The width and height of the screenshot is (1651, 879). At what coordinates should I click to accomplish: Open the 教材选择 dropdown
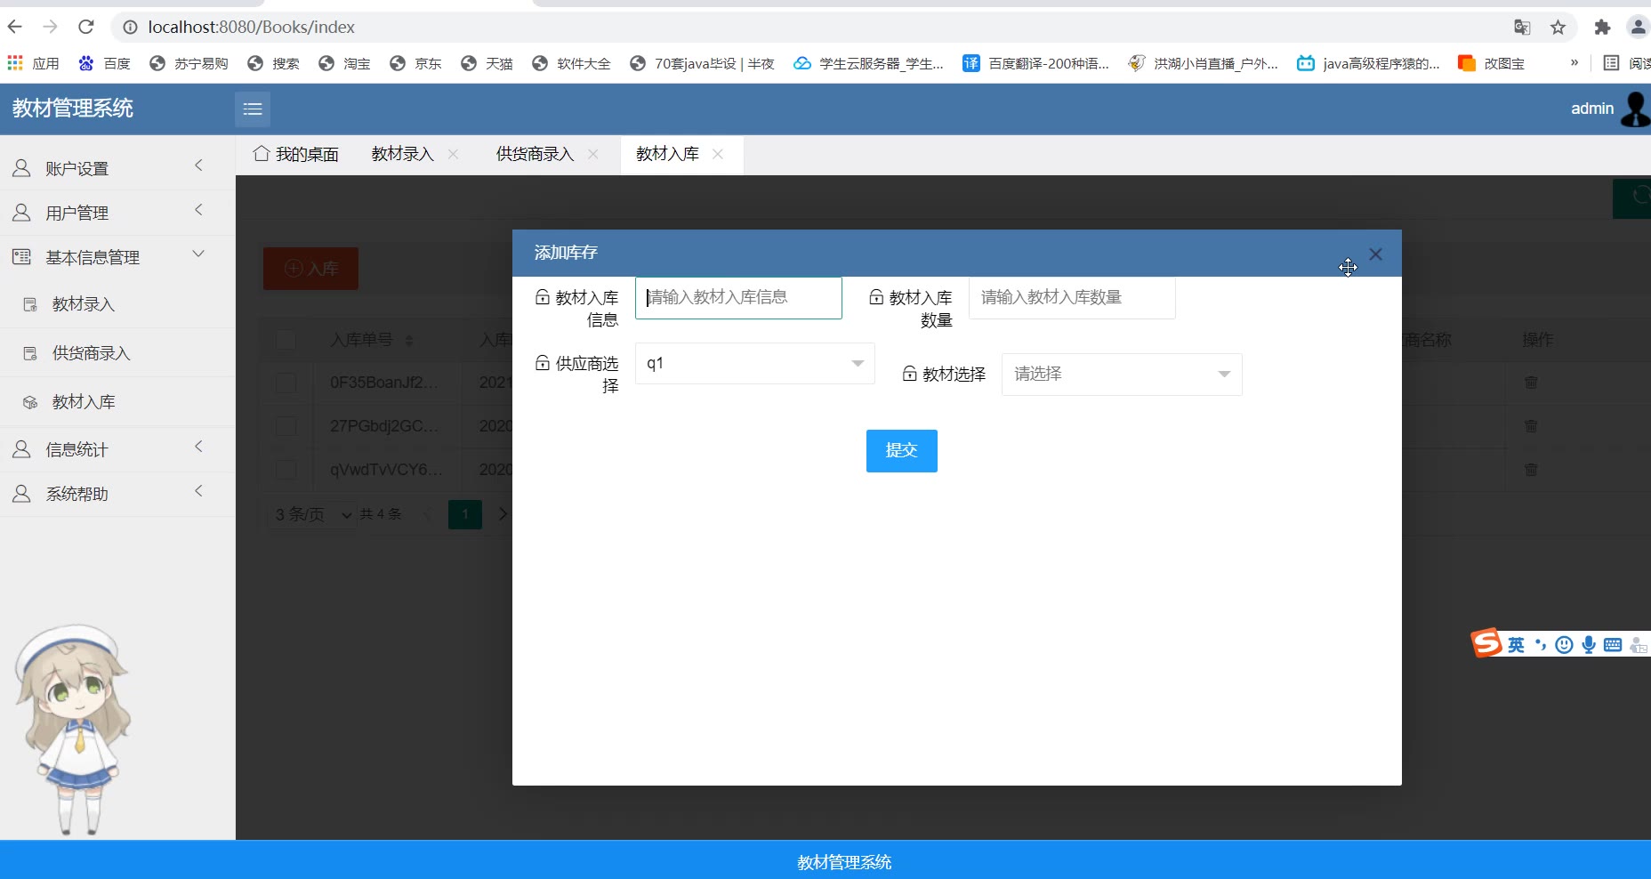click(x=1121, y=375)
